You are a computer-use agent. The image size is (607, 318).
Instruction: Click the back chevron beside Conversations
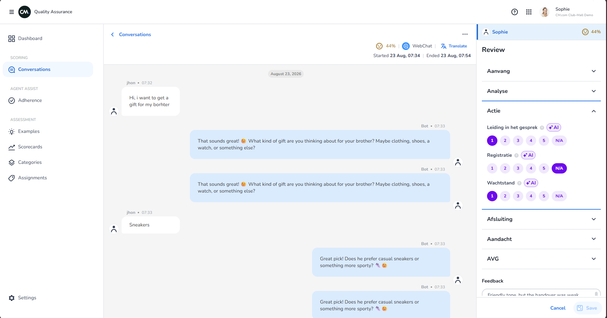[113, 35]
